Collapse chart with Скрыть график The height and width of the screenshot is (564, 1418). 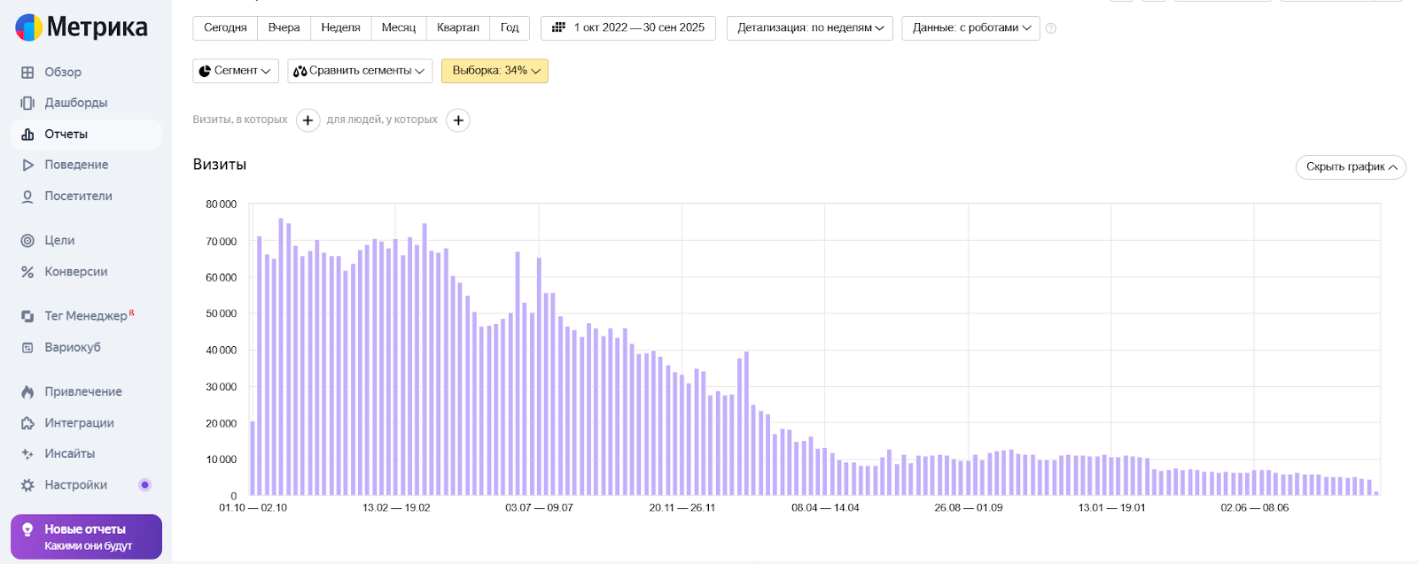point(1350,166)
